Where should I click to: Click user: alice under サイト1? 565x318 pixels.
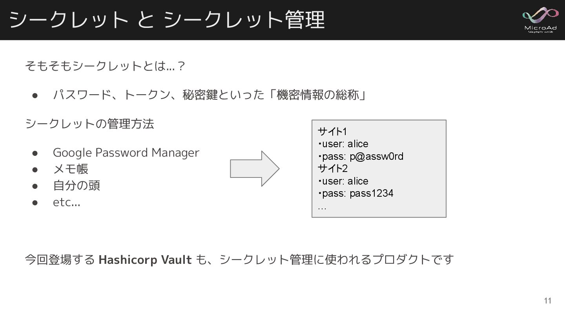(x=343, y=144)
